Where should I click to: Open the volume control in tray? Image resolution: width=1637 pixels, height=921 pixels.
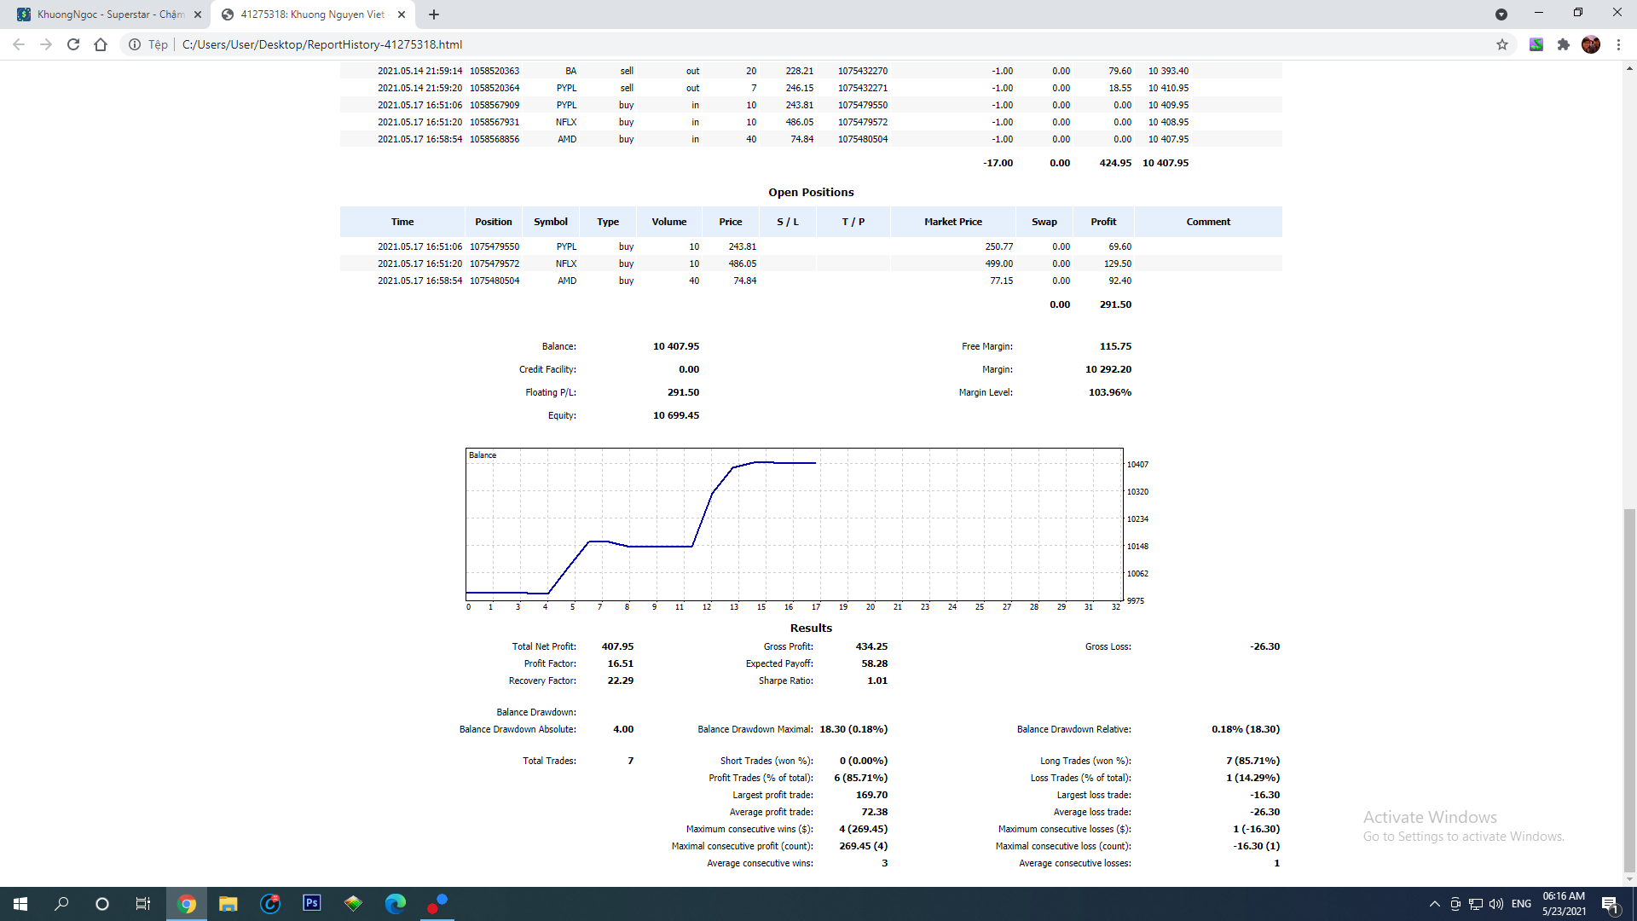tap(1496, 904)
